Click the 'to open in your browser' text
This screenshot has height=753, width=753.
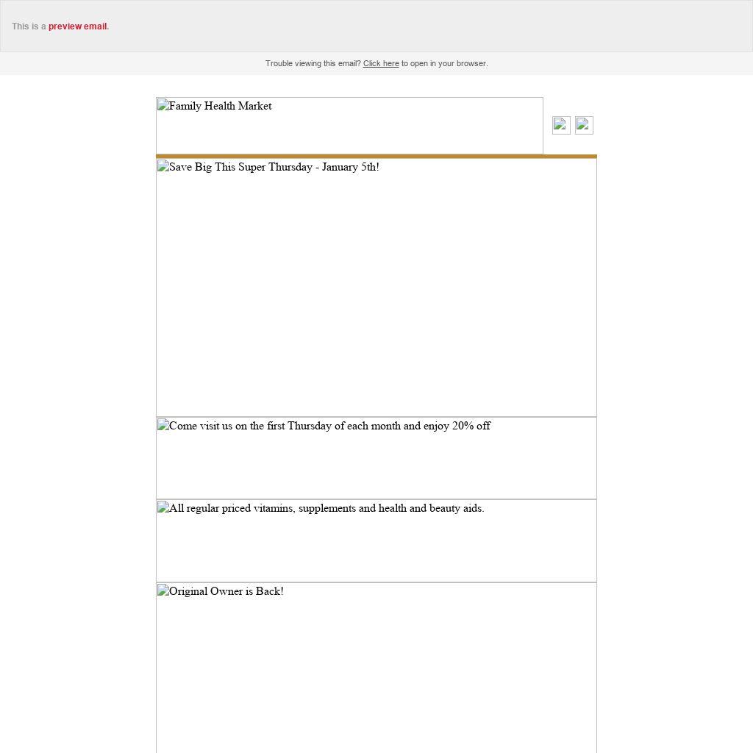click(x=444, y=64)
